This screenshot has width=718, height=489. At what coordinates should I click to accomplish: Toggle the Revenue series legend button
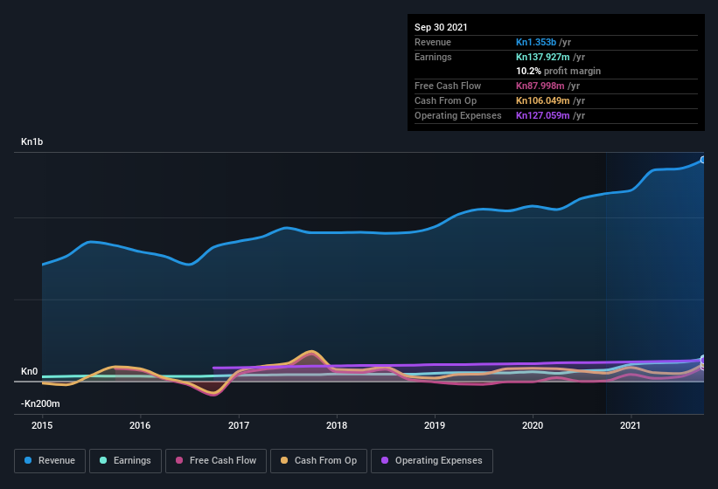click(x=50, y=461)
